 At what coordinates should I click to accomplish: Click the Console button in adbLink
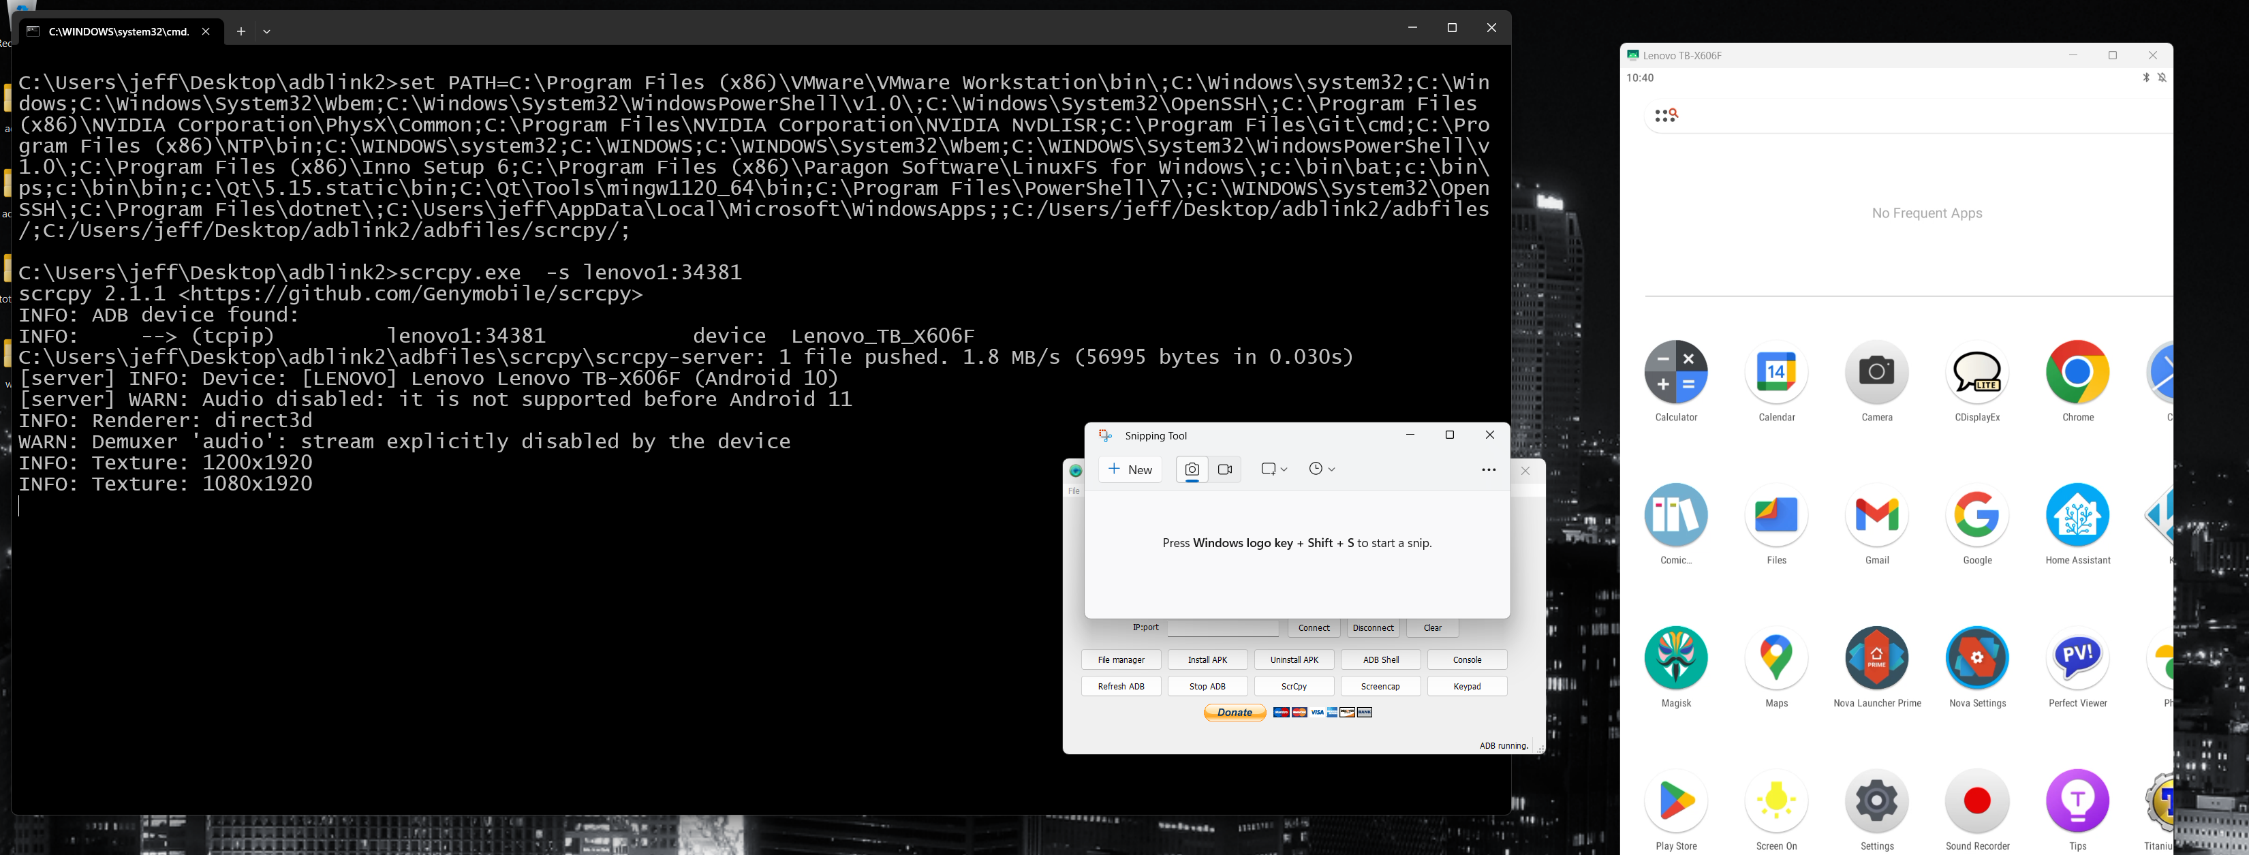tap(1467, 660)
